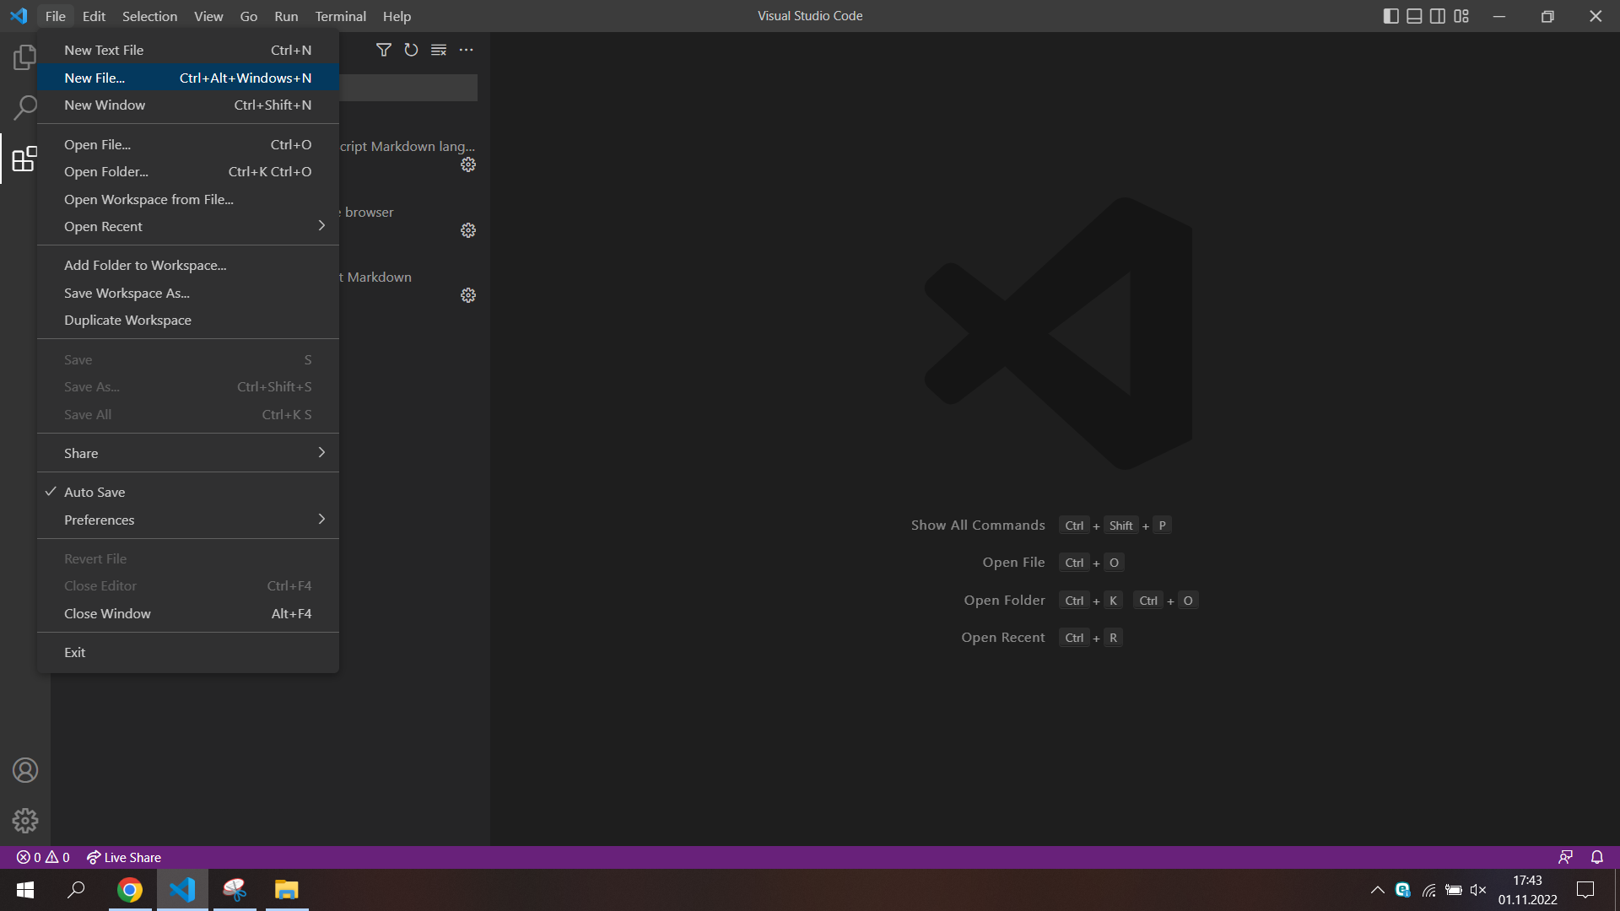This screenshot has height=911, width=1620.
Task: Click Duplicate Workspace option
Action: tap(128, 319)
